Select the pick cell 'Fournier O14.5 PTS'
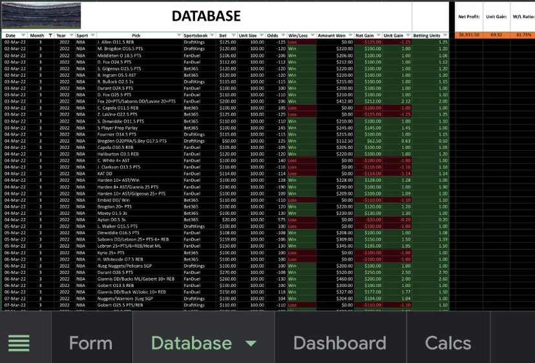535x363 pixels. (x=139, y=134)
